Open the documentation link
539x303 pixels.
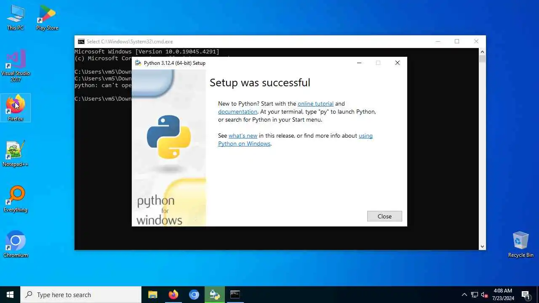click(237, 112)
